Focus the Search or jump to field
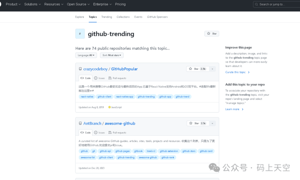Screen dimensions: 300x180 click(x=276, y=4)
